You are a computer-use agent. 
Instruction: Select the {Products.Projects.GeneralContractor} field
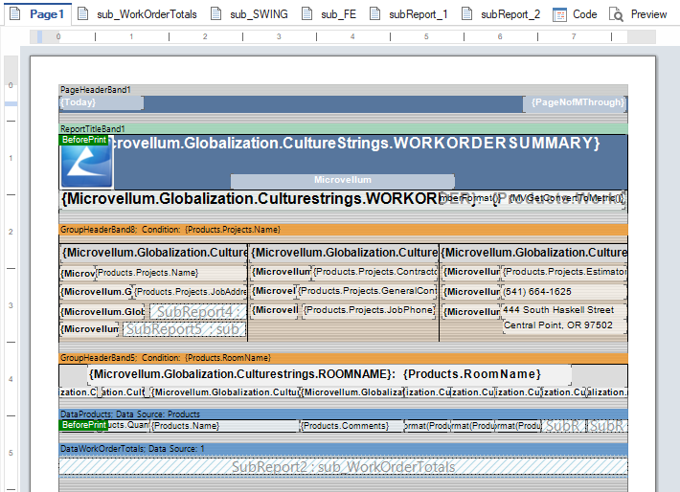point(368,291)
